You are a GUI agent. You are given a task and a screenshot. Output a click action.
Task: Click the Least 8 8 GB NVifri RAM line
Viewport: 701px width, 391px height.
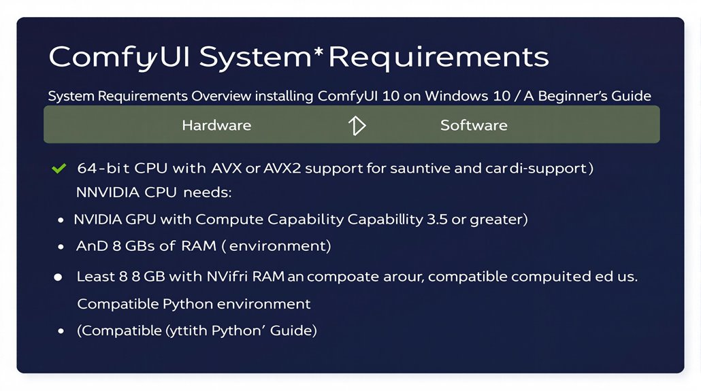357,277
